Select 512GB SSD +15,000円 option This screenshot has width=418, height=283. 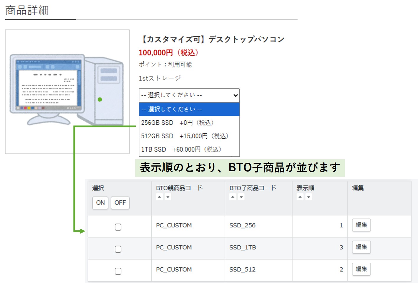click(x=189, y=136)
